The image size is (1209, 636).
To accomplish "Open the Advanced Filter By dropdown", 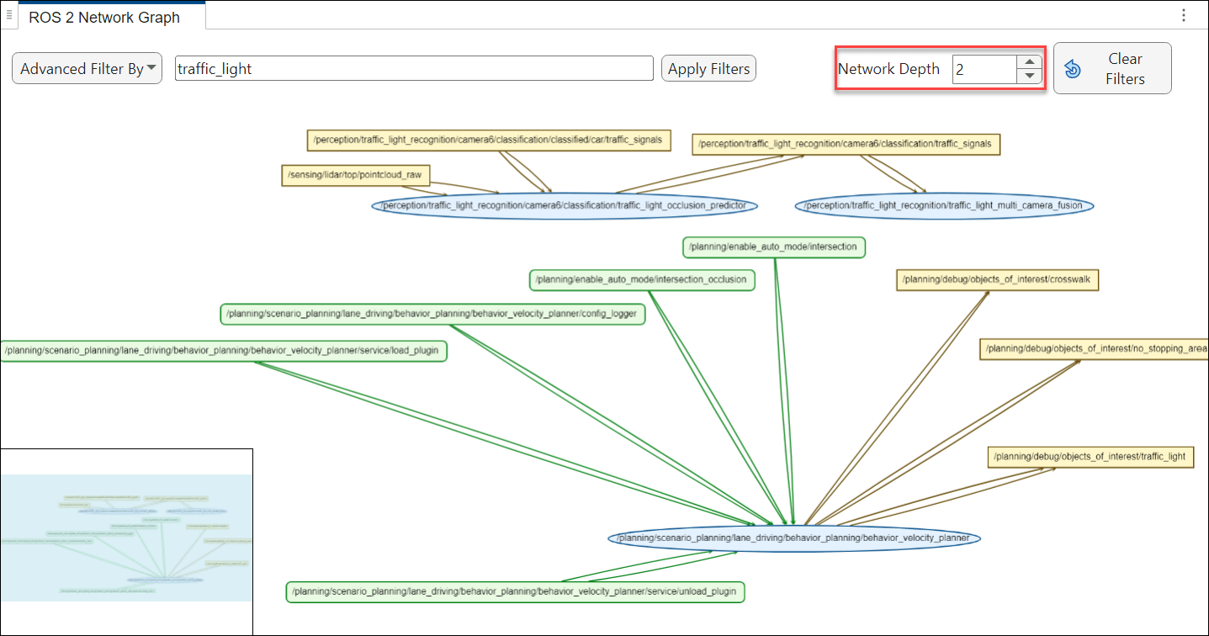I will (x=87, y=69).
